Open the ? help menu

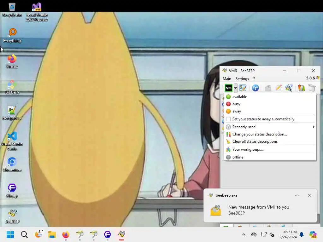coord(254,78)
